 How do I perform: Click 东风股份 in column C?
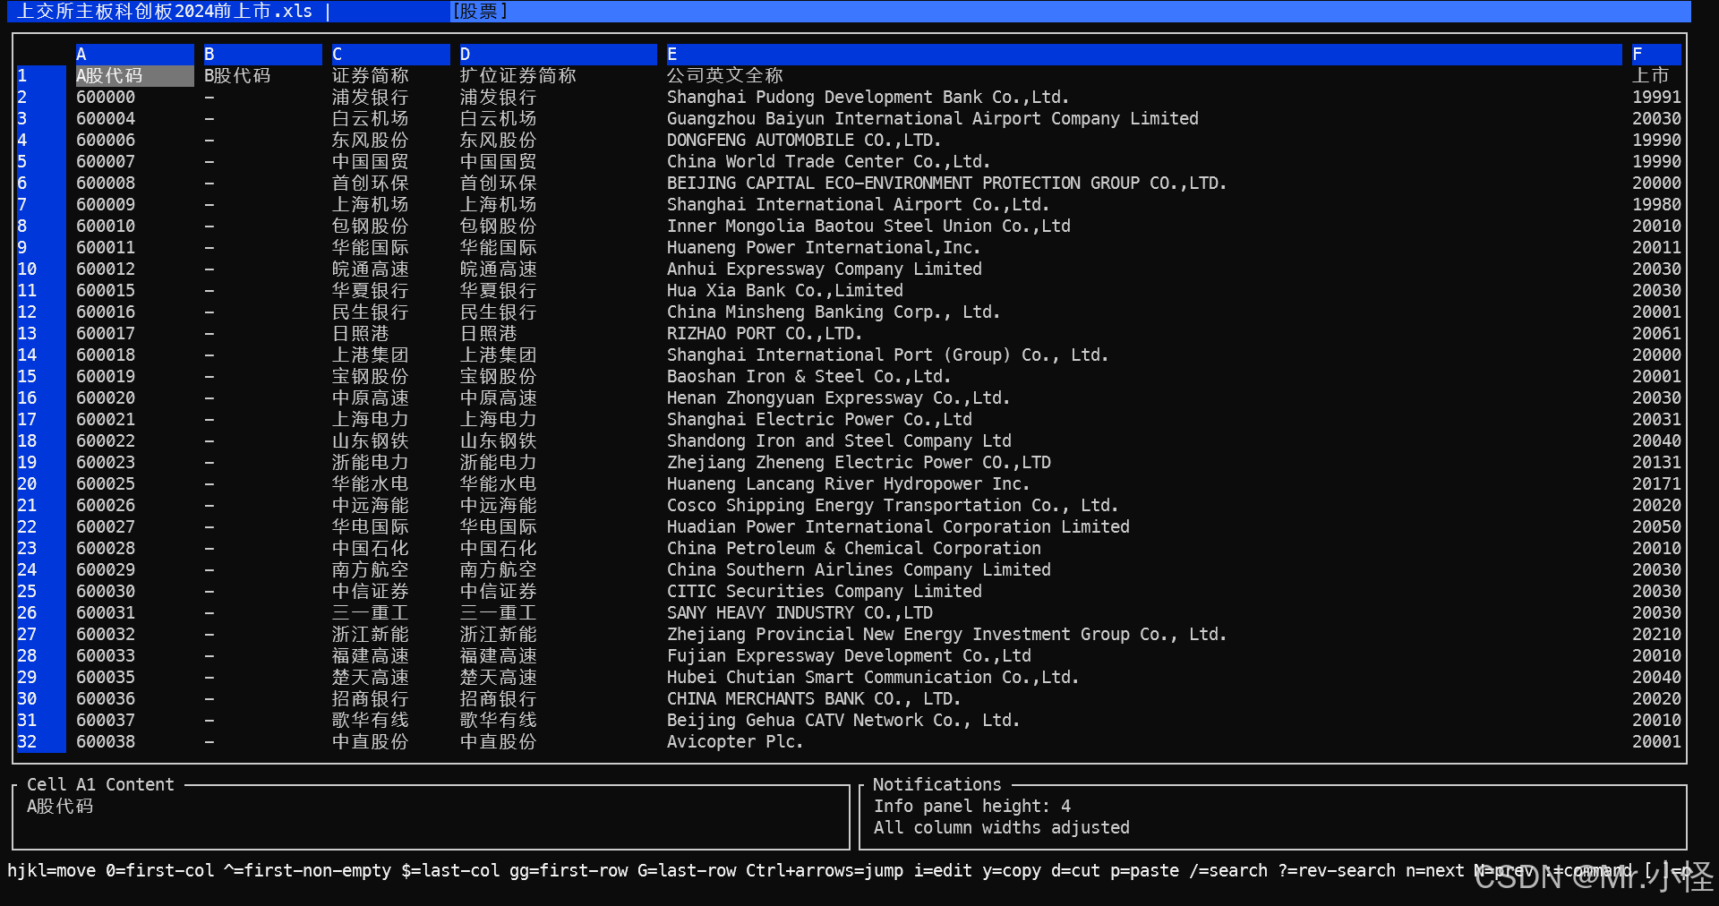click(x=371, y=140)
